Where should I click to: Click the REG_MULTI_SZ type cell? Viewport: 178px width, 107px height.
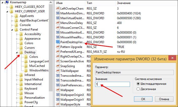(x=97, y=52)
